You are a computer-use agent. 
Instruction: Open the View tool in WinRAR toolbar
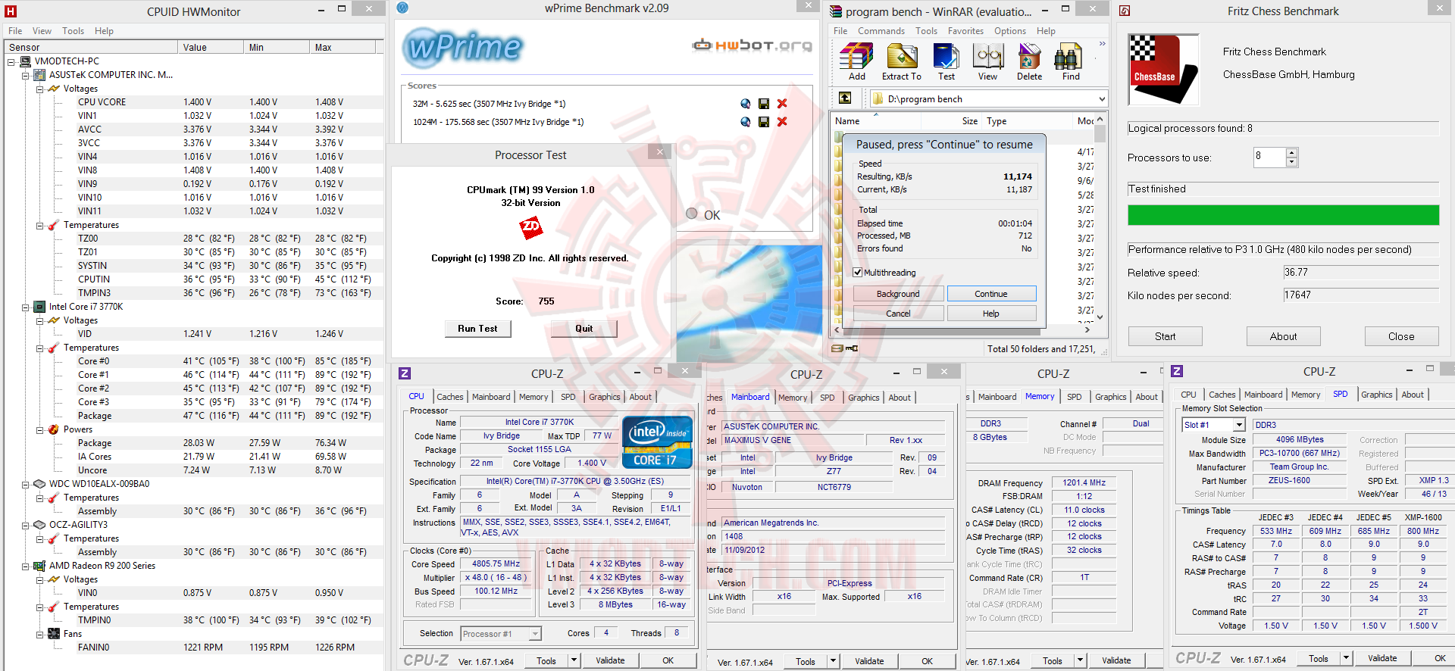[x=988, y=57]
